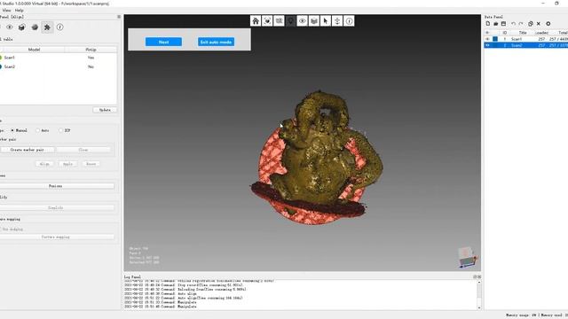Click the third viewport toolbar icon beside fit view
Viewport: 568px width, 319px height.
[x=279, y=21]
